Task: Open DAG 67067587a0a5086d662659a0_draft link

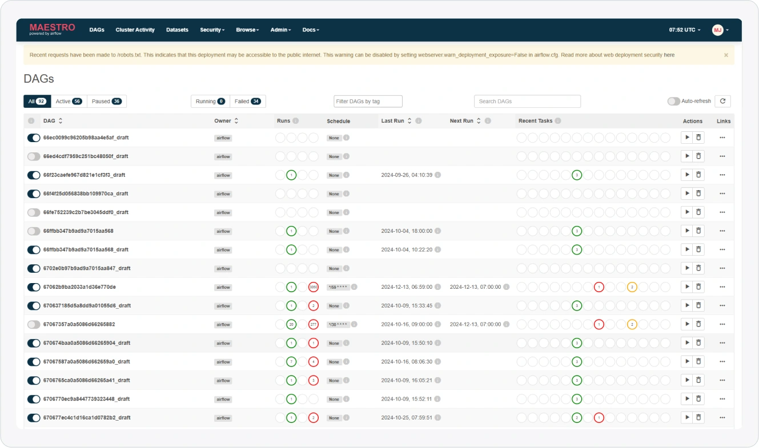Action: 87,362
